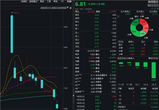159x110 pixels.
Task: Click the 股息率 value 0.88
Action: coord(93,92)
